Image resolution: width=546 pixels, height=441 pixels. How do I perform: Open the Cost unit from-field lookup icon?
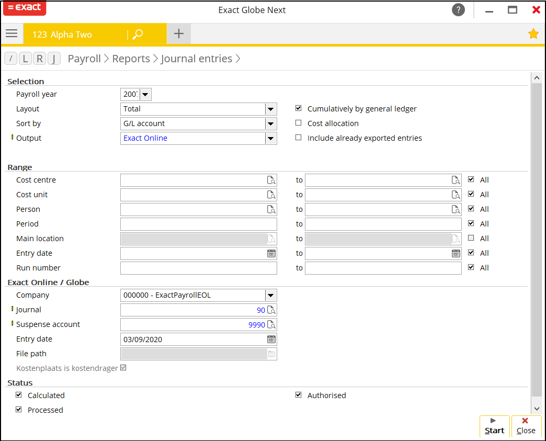click(x=271, y=195)
